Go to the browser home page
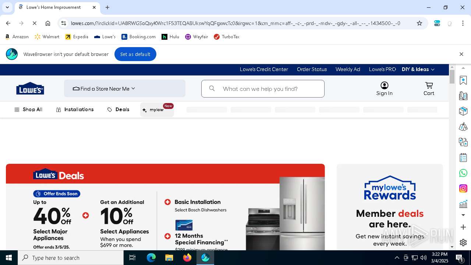Screen dimensions: 471x265 pyautogui.click(x=48, y=23)
